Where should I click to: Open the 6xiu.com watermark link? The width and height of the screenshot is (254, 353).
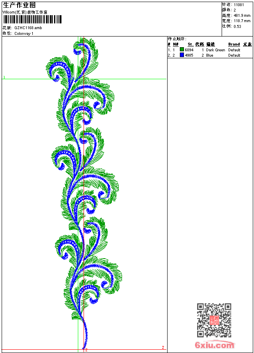tap(214, 345)
